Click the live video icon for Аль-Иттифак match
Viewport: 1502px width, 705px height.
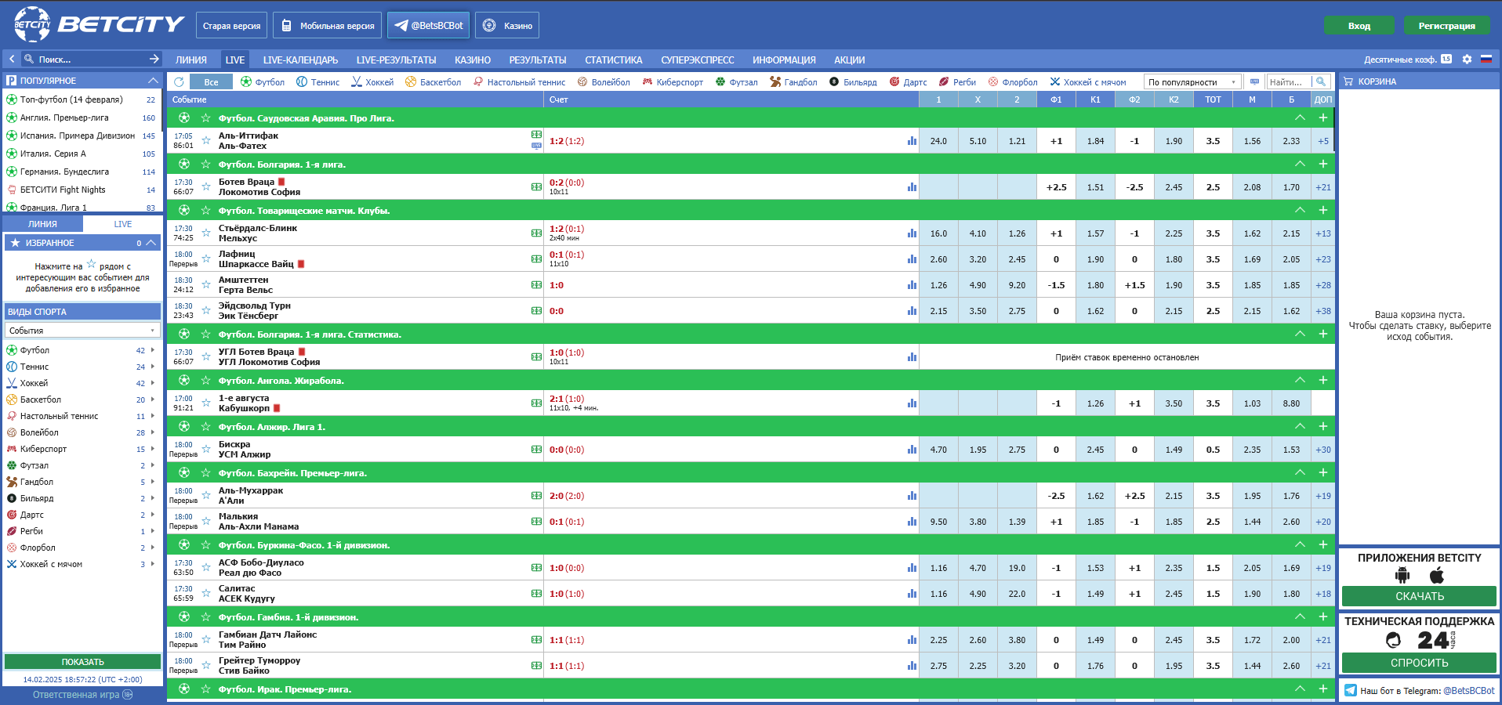click(x=536, y=146)
